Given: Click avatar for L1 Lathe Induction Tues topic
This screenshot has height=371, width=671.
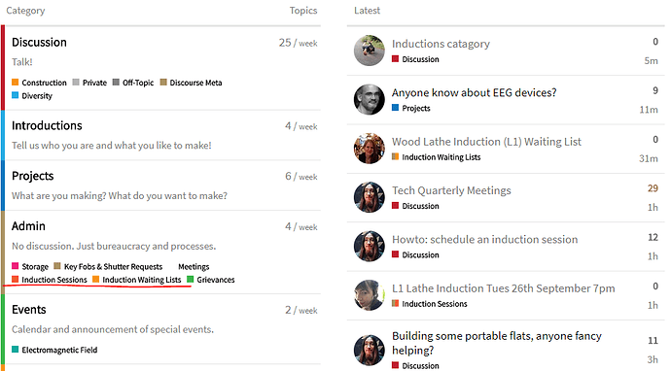Looking at the screenshot, I should pyautogui.click(x=370, y=295).
